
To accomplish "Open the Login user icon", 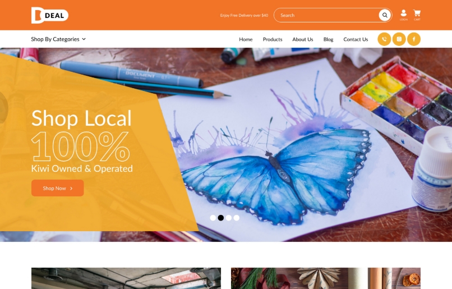I will (x=404, y=15).
